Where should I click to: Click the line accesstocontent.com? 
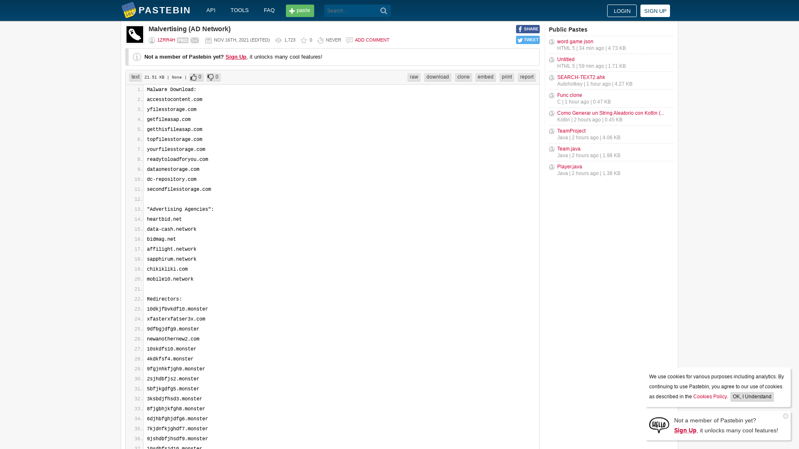click(x=174, y=100)
